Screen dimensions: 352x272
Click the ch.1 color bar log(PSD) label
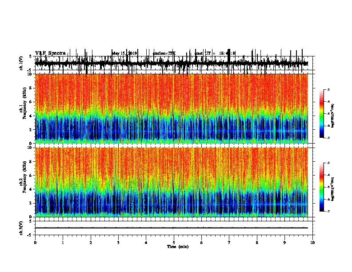tap(333, 116)
